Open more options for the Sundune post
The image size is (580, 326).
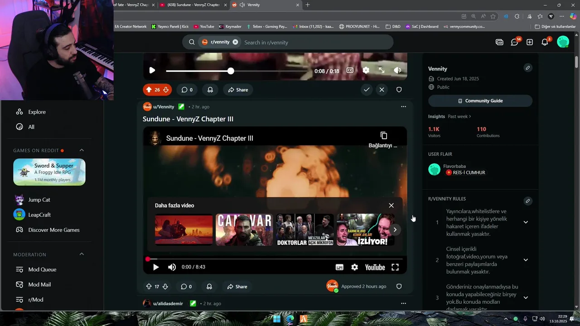point(403,107)
